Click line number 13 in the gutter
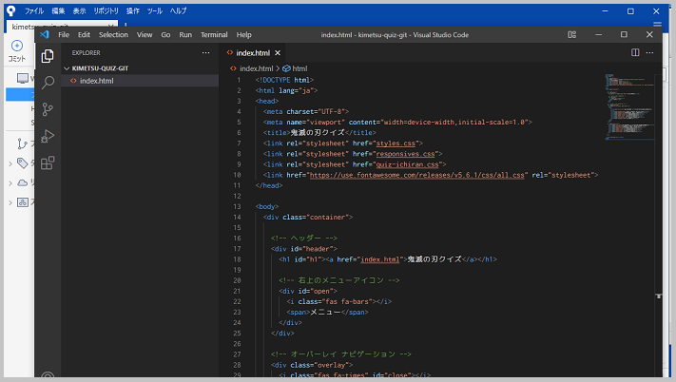This screenshot has width=676, height=382. coord(237,207)
